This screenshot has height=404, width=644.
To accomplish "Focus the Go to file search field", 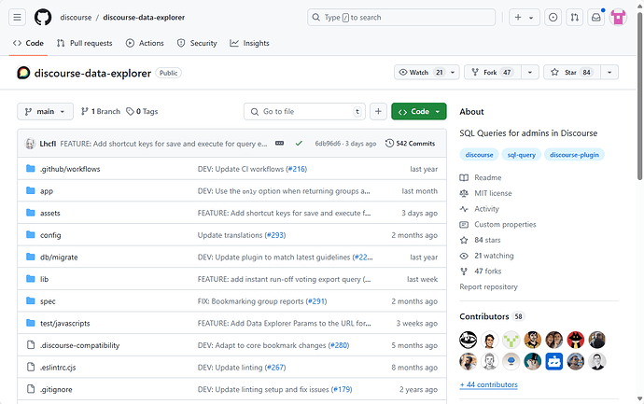I will [304, 112].
